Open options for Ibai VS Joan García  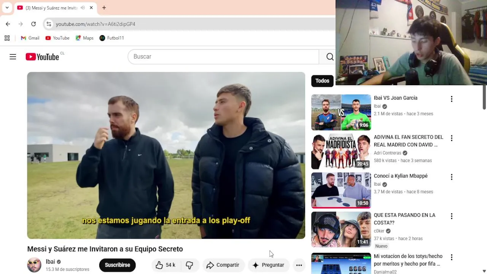[x=452, y=99]
